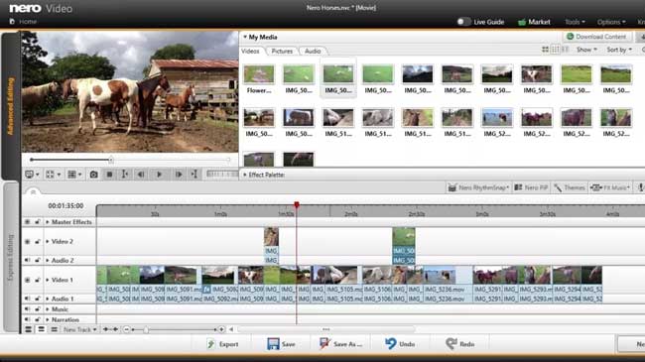The width and height of the screenshot is (645, 362).
Task: Jump to clip start marker icon
Action: click(125, 175)
